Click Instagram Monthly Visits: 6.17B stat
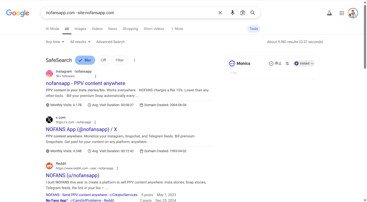Screen dimensions: 367x202 pos(64,105)
